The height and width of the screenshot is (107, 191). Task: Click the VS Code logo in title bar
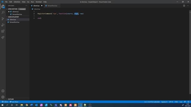pos(2,2)
